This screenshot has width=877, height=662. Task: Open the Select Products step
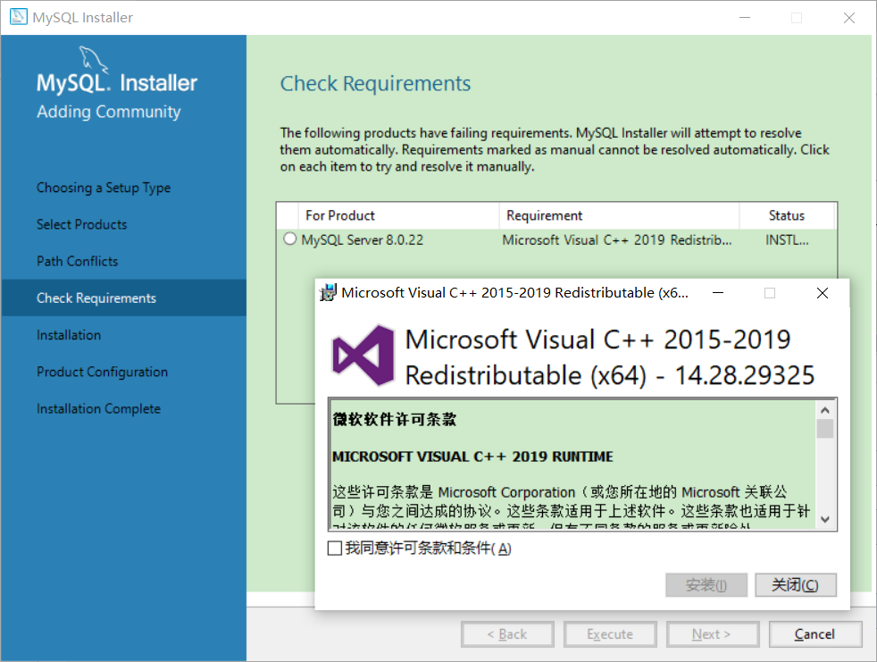pos(81,224)
